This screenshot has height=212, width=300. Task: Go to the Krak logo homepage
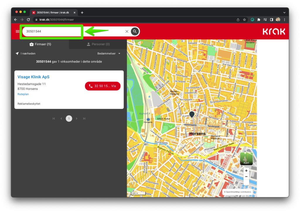tap(274, 32)
